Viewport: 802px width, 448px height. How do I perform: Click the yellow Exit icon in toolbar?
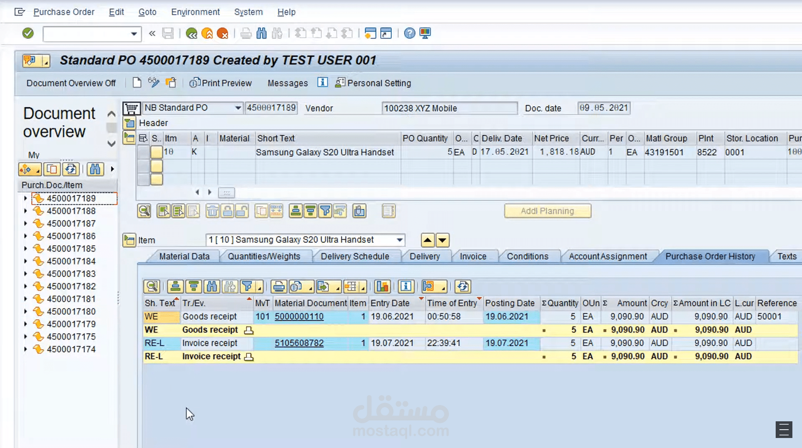pyautogui.click(x=207, y=33)
